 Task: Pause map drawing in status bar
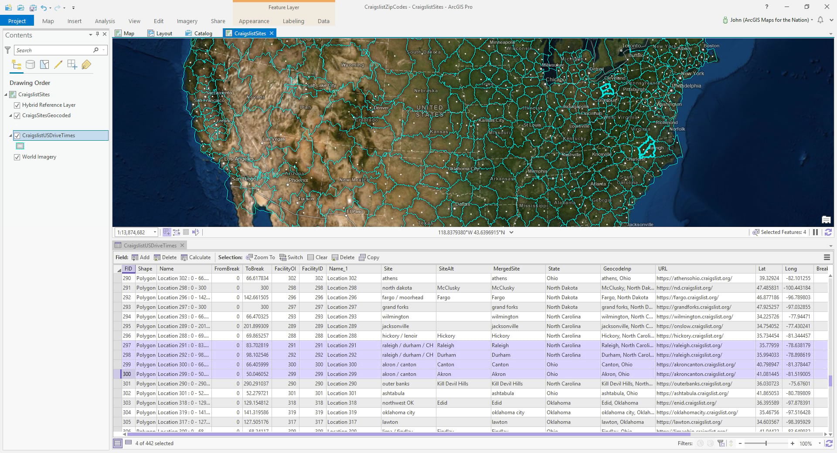pos(815,233)
